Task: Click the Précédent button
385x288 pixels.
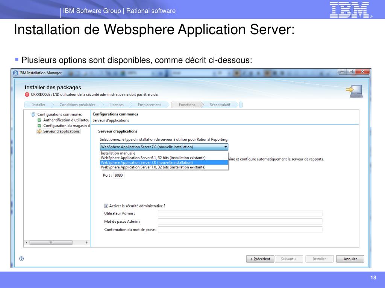Action: (x=260, y=259)
